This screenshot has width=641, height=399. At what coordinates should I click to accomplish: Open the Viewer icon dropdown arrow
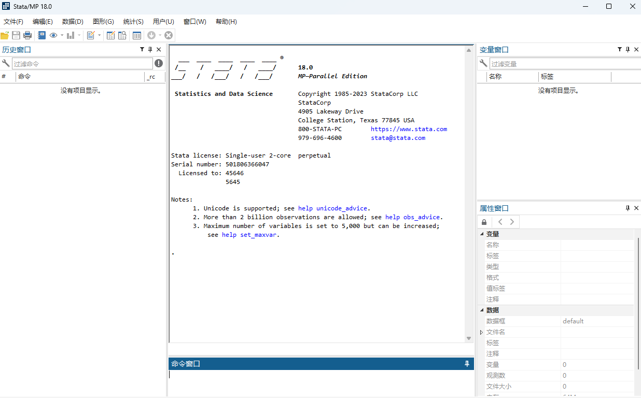pyautogui.click(x=62, y=35)
